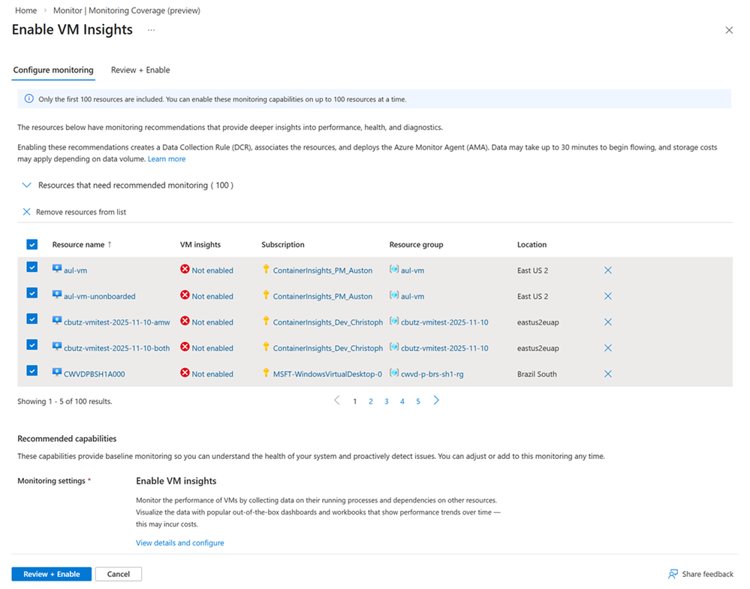Remove CWVDPBSH1A000 row with X icon
Screen dimensions: 750x589
[x=608, y=373]
